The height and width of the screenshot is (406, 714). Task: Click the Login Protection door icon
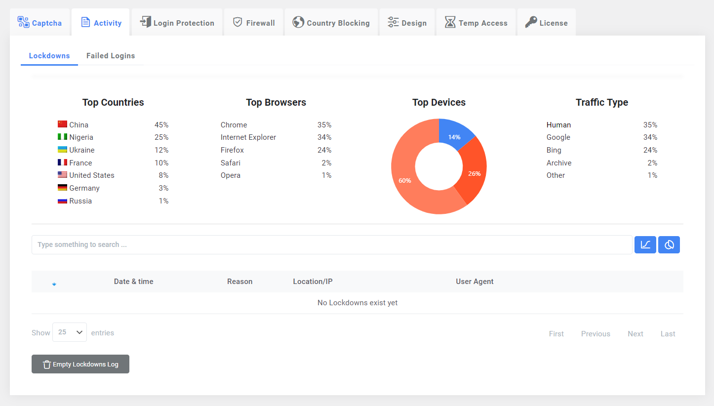(x=145, y=22)
